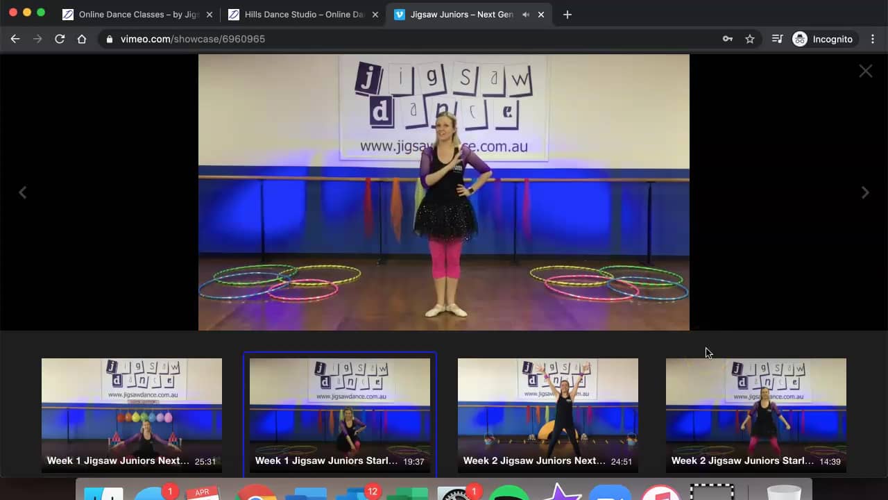Open Week 2 Jigsaw Juniors Starl… 14:39 thumbnail
This screenshot has height=500, width=888.
[x=756, y=415]
